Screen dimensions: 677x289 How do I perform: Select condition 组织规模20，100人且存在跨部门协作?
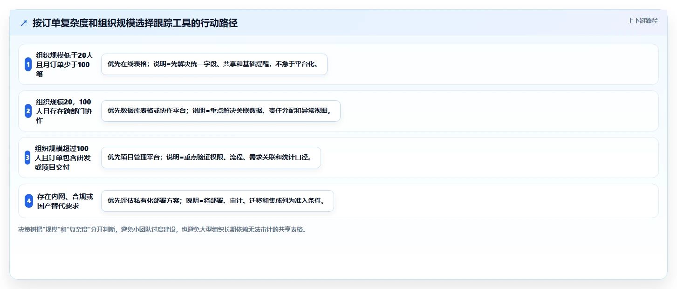tap(65, 111)
